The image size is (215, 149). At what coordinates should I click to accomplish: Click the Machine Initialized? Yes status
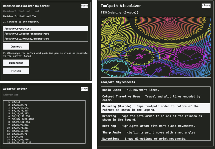(20, 16)
